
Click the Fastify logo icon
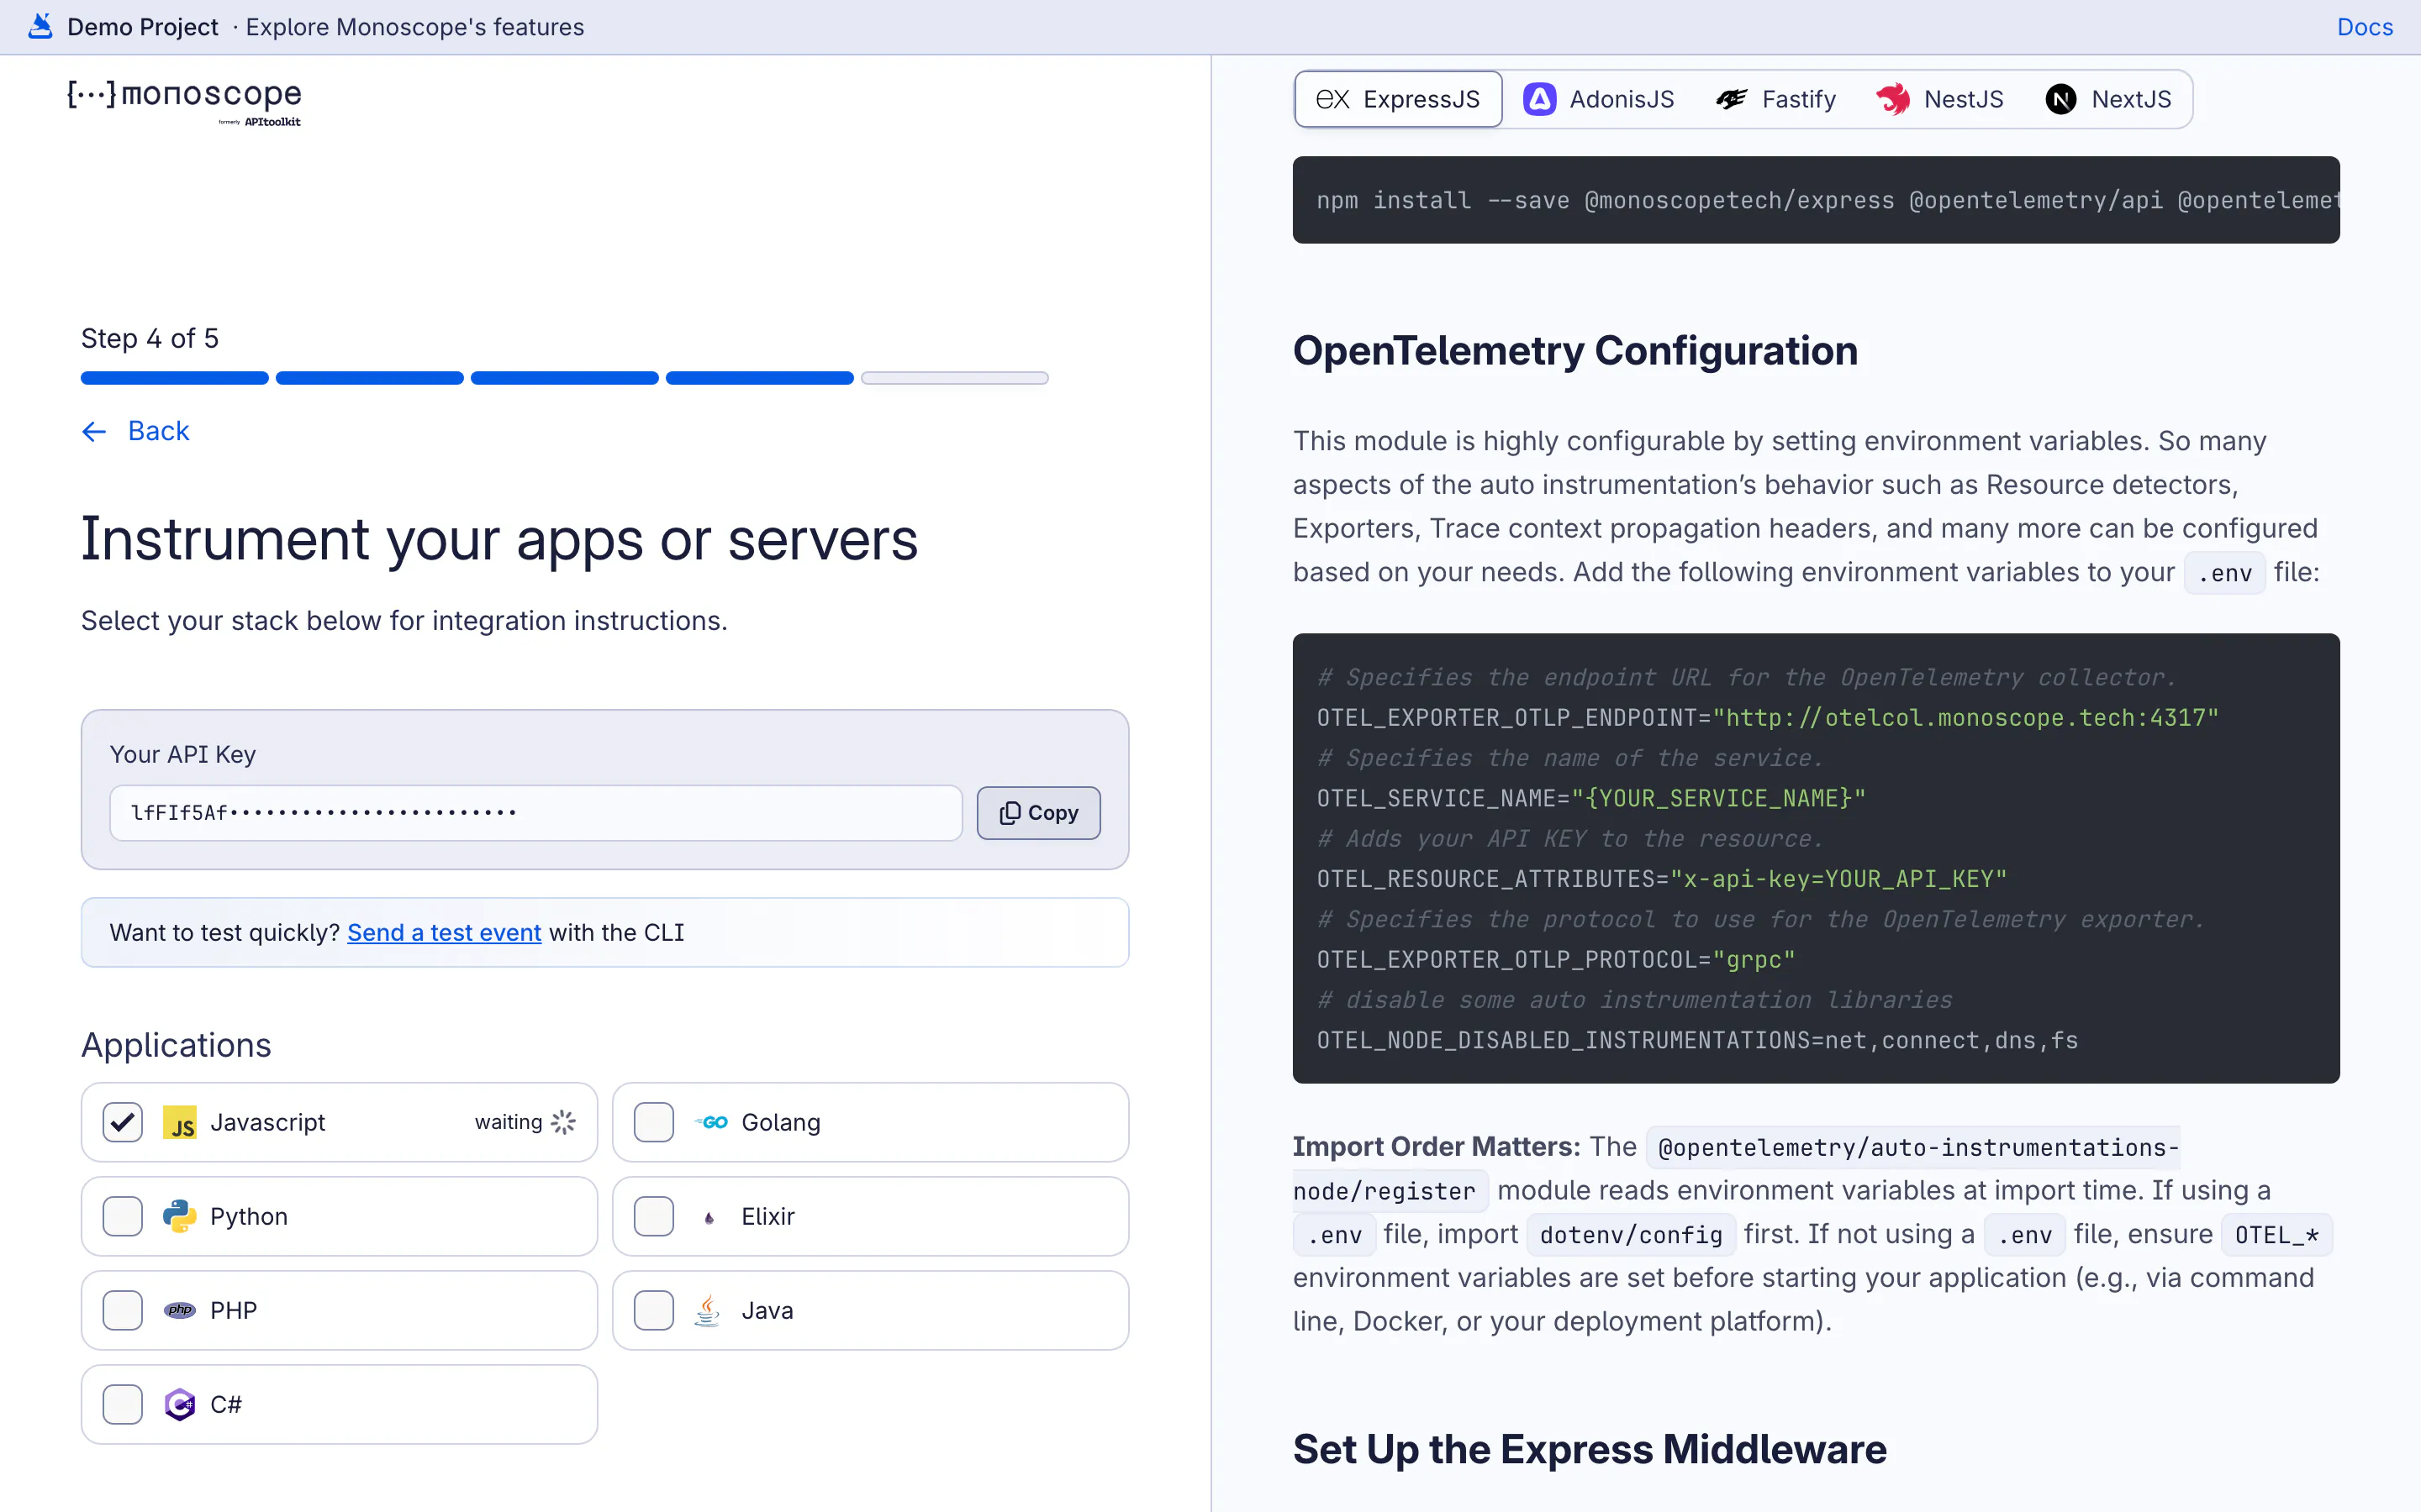coord(1732,99)
